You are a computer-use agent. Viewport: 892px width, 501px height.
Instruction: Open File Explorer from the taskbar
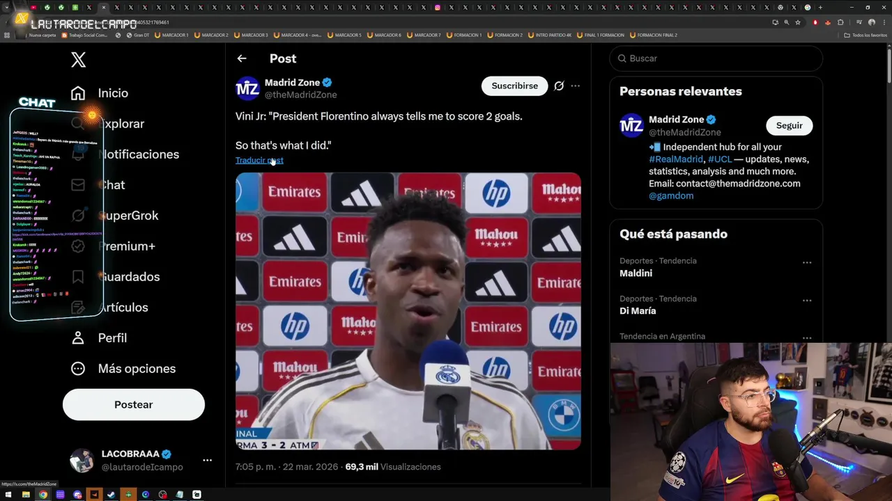[x=26, y=495]
